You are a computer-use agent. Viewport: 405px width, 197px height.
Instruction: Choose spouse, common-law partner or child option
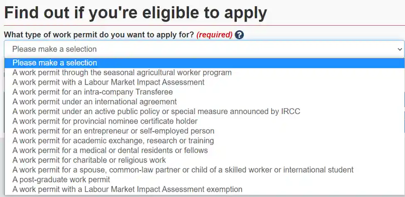(204, 170)
